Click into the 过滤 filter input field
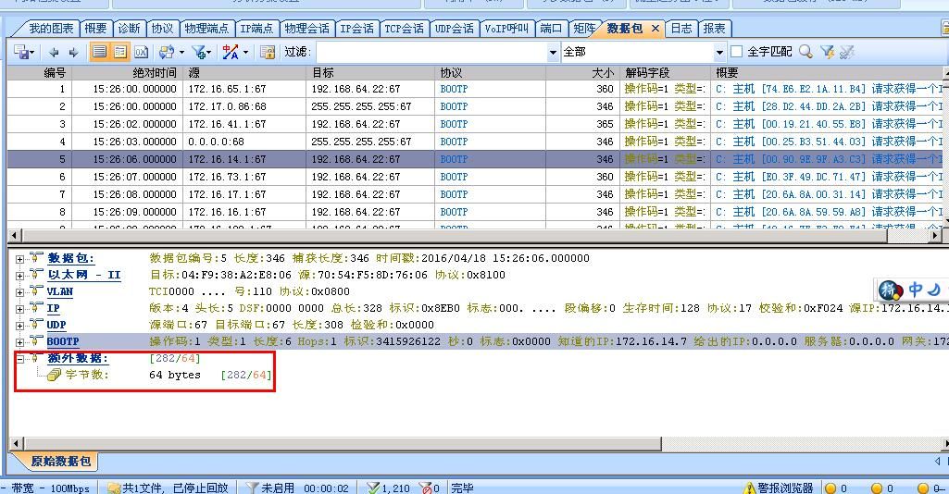Image resolution: width=949 pixels, height=494 pixels. pos(435,53)
